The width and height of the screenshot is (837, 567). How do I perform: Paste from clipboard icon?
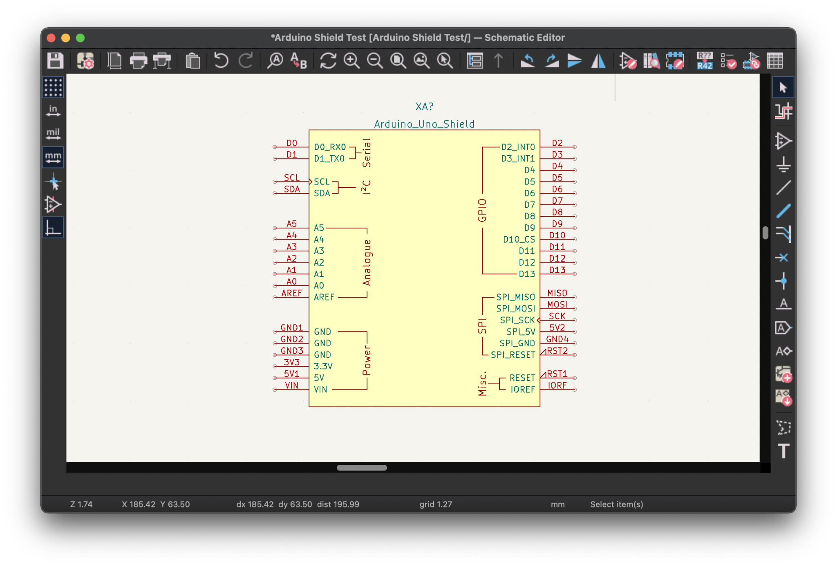[x=192, y=61]
